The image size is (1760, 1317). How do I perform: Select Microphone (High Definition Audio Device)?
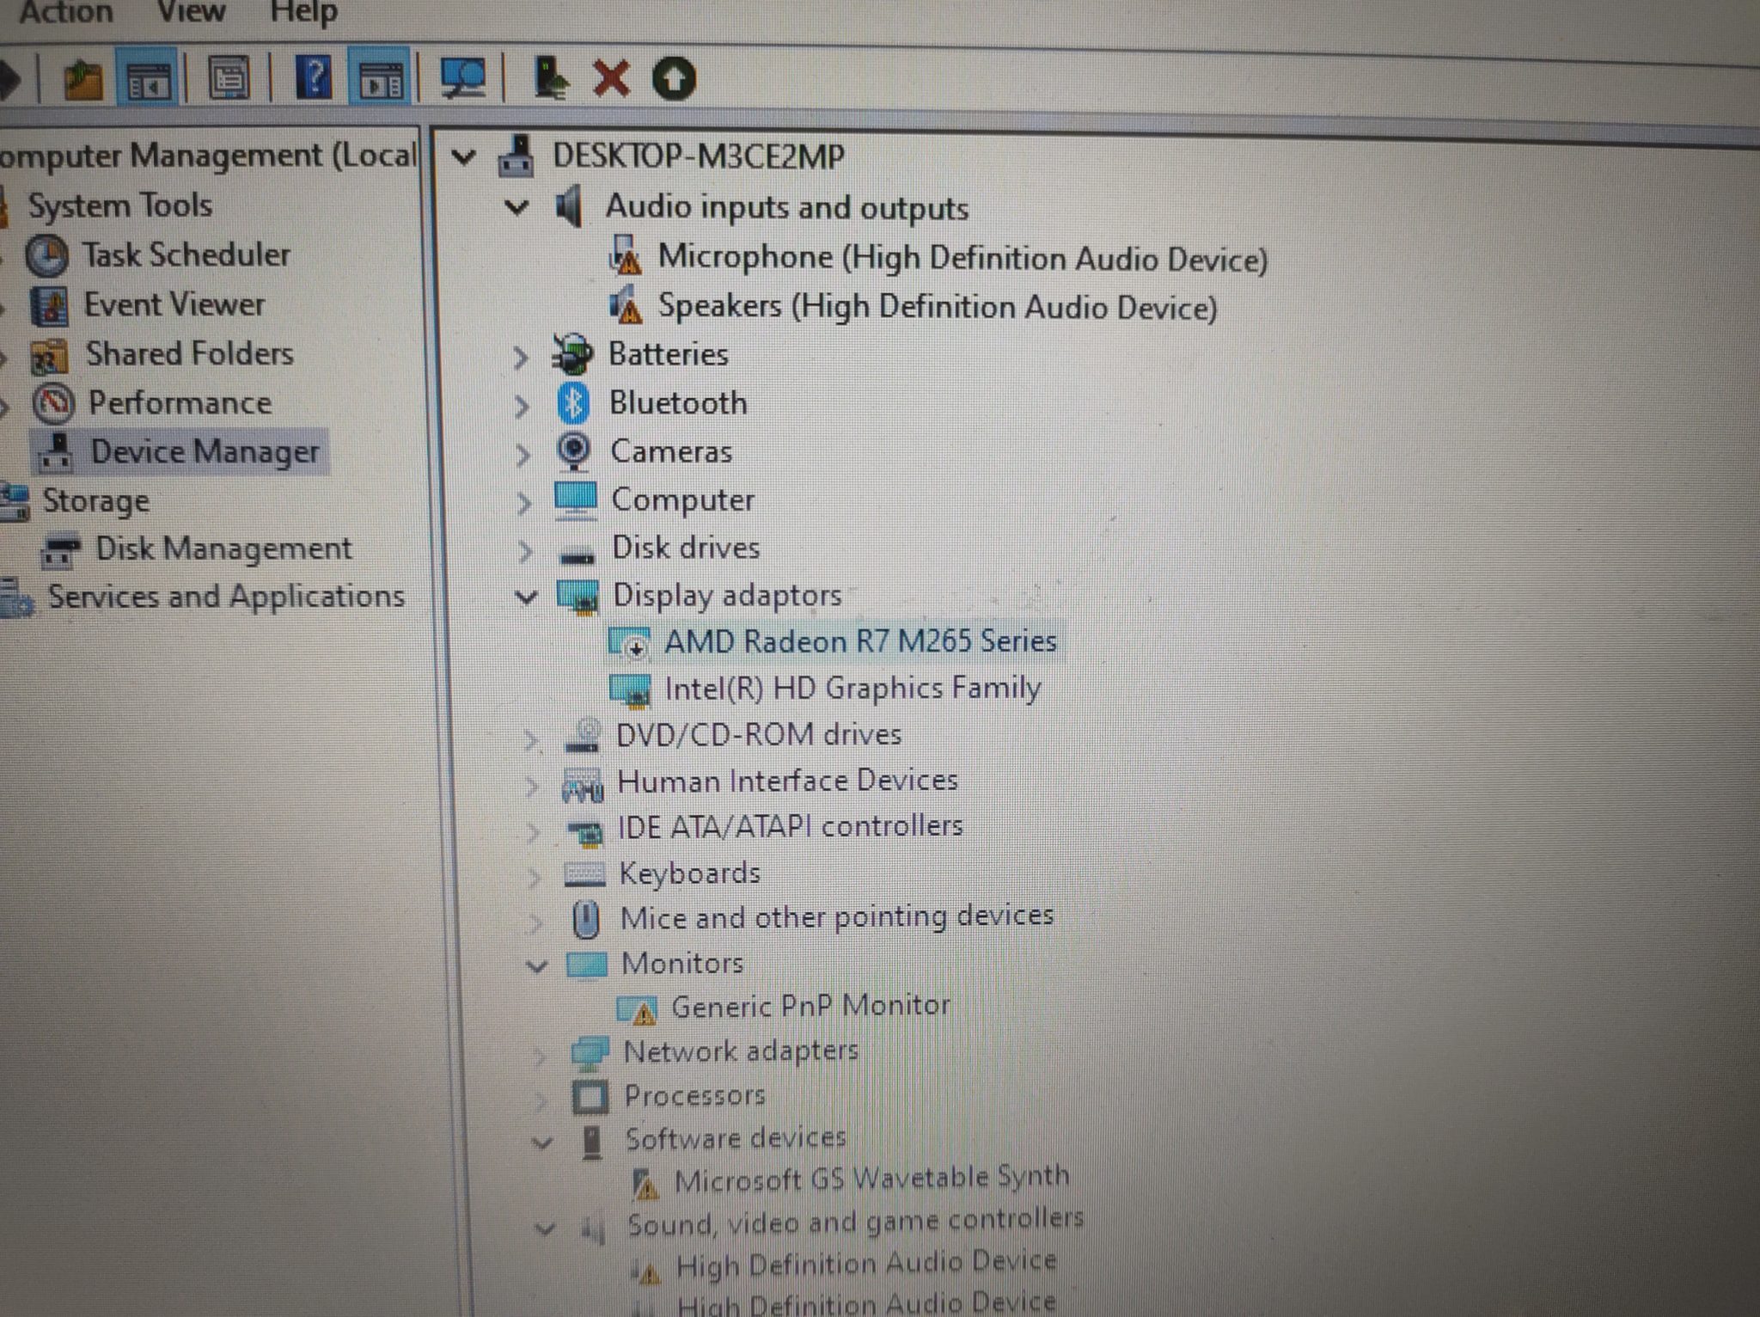pyautogui.click(x=962, y=258)
